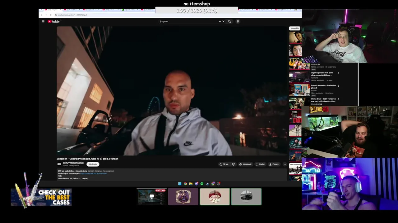Select the Santa face scene thumbnail
The width and height of the screenshot is (398, 223).
[215, 197]
